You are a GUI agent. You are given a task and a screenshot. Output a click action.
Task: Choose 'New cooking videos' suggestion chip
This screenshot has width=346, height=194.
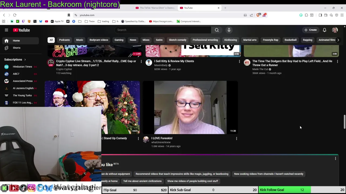pyautogui.click(x=269, y=174)
